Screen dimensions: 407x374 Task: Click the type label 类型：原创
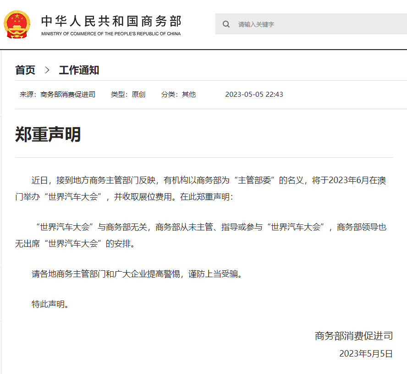[x=128, y=95]
